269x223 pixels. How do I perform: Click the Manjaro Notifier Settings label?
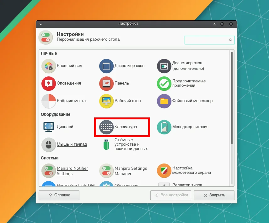point(72,171)
